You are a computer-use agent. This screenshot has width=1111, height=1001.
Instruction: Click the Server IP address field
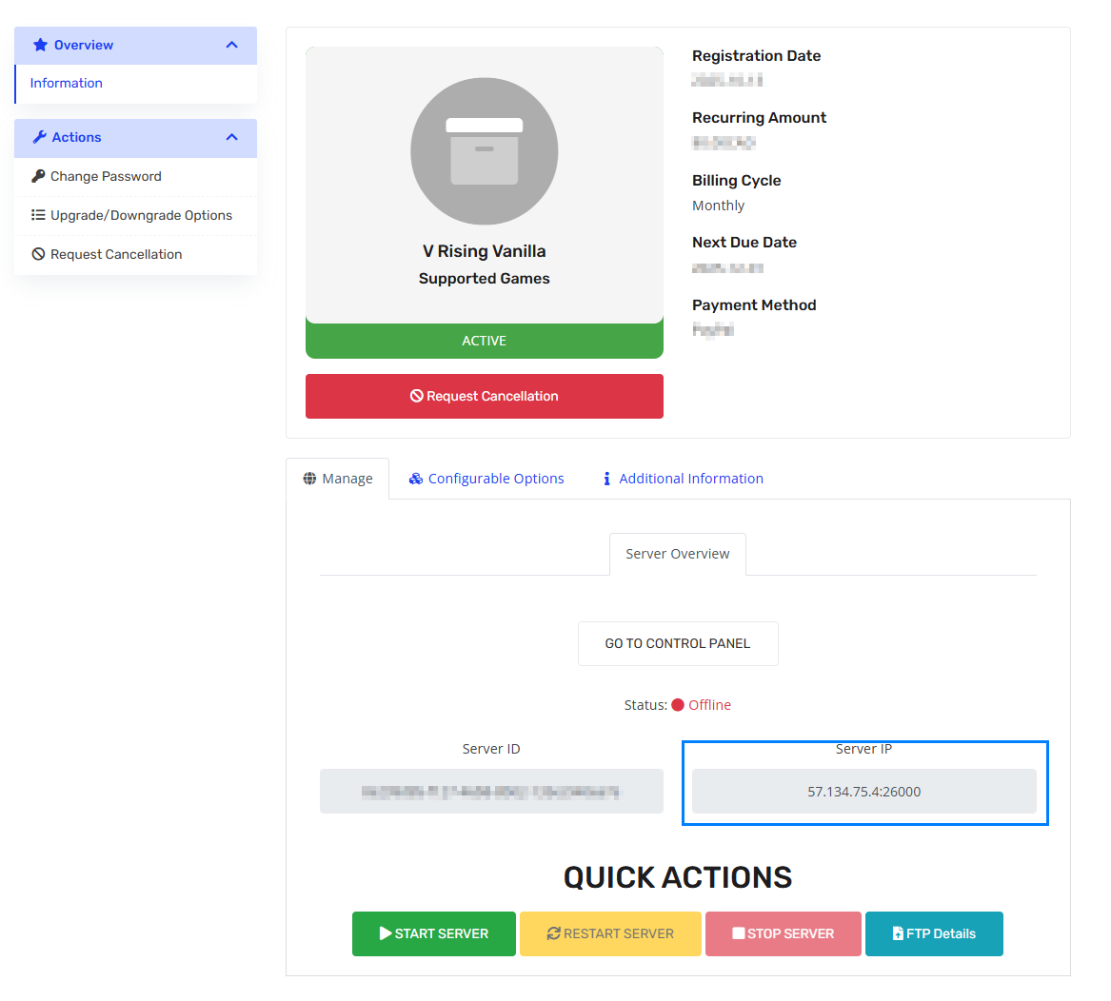point(863,792)
